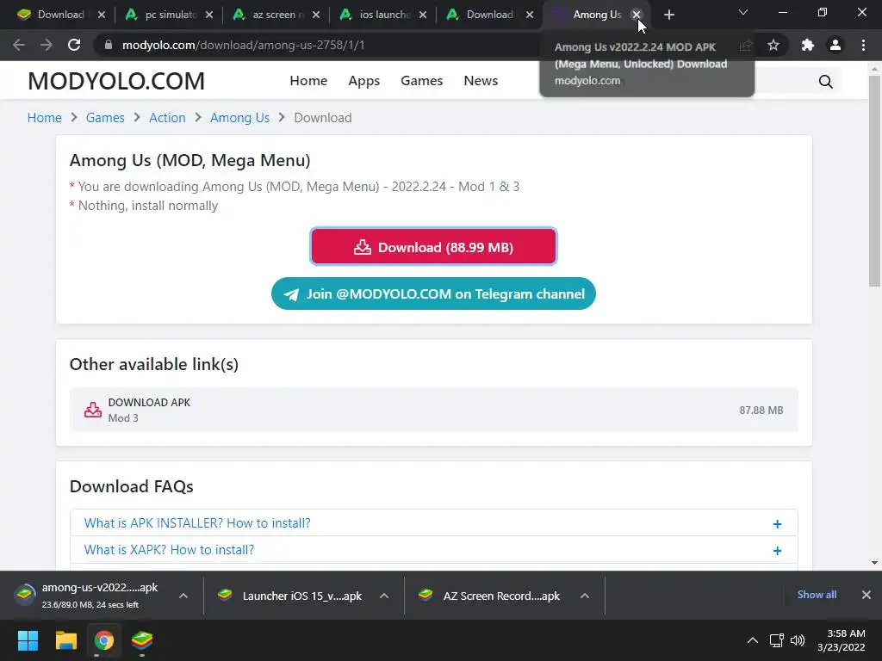Image resolution: width=882 pixels, height=661 pixels.
Task: Click the lock icon in address bar
Action: tap(109, 45)
